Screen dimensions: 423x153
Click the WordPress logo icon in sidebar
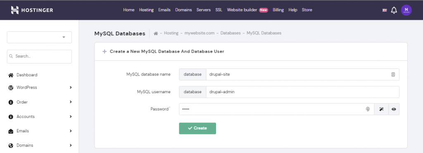[x=11, y=87]
